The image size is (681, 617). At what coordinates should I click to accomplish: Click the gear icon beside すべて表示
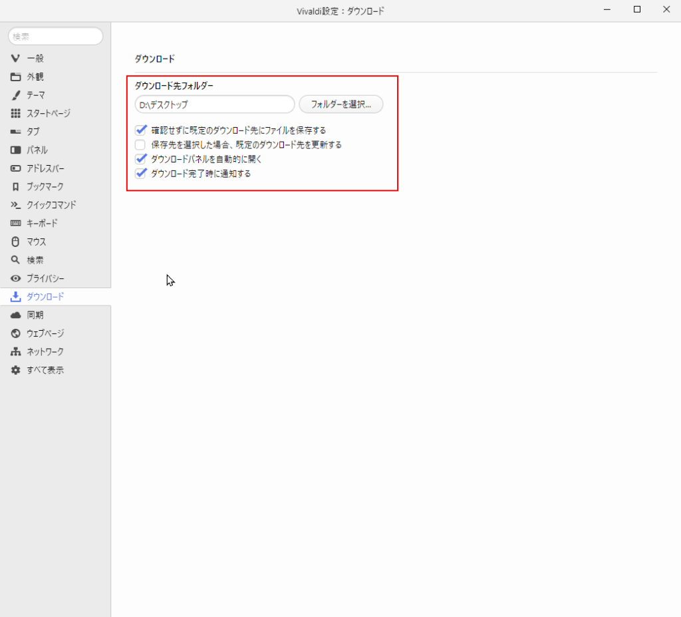coord(16,370)
